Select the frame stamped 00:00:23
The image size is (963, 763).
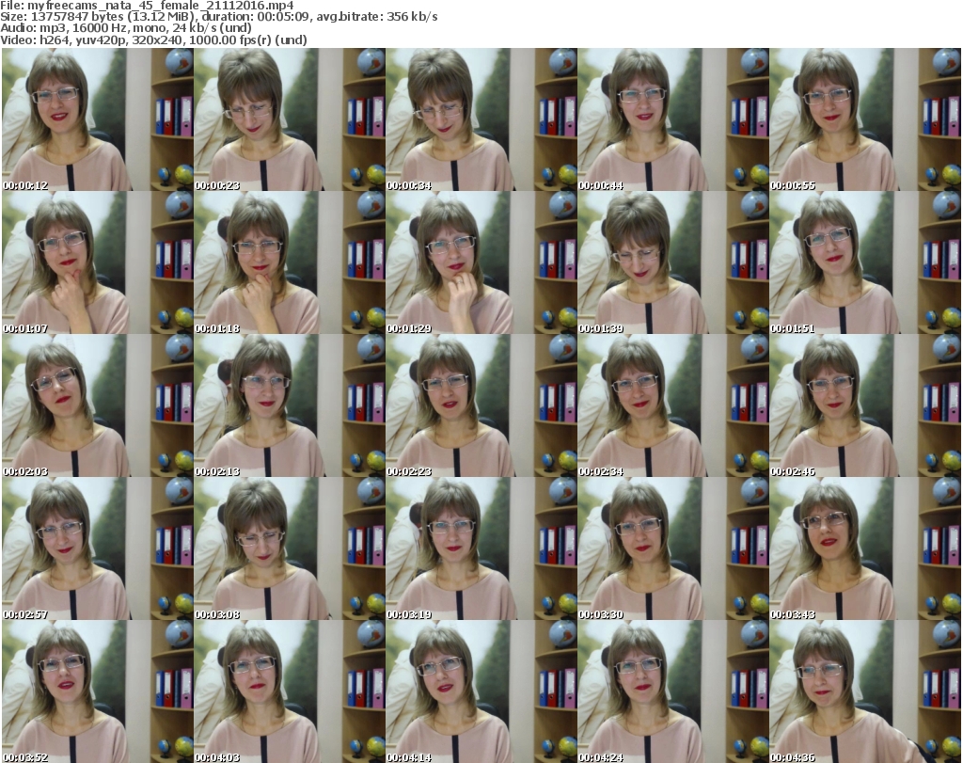pos(290,119)
